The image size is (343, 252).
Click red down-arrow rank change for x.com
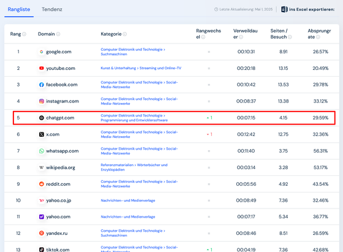coord(209,134)
